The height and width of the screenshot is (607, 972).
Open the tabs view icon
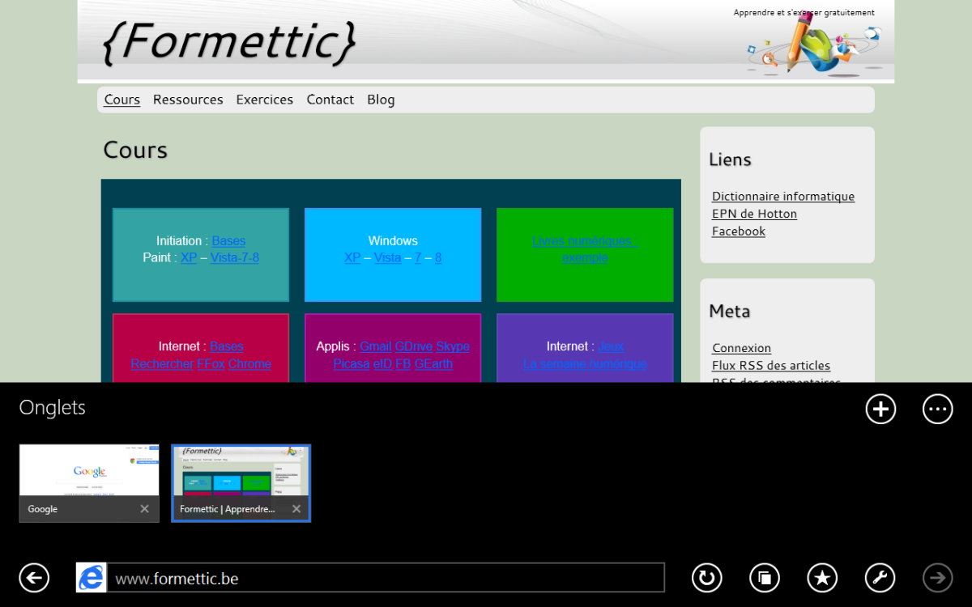(x=765, y=578)
